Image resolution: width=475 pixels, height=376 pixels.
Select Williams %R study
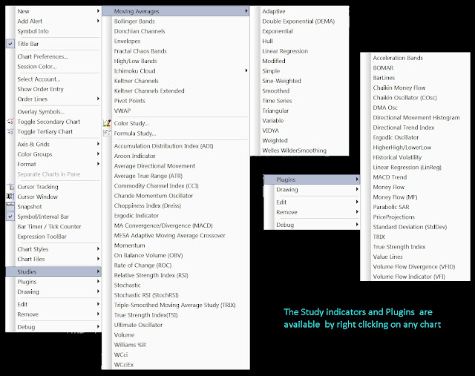pos(130,345)
